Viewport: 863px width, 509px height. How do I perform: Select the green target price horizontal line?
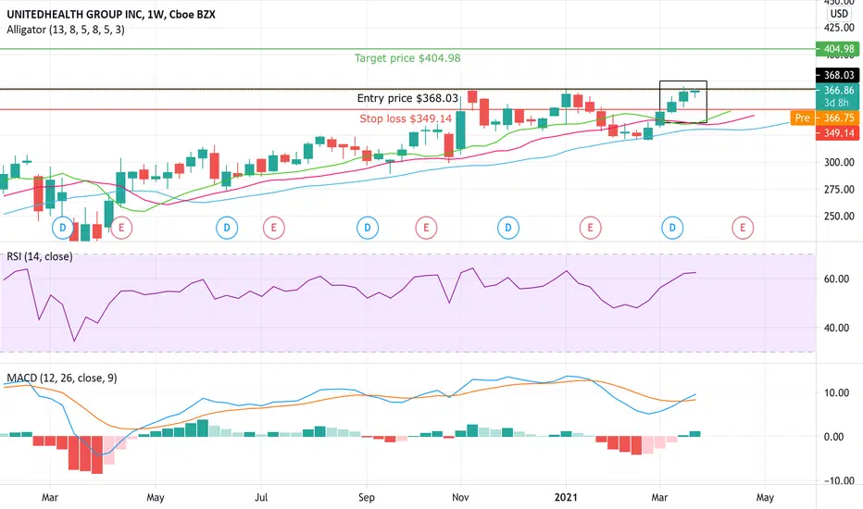point(407,49)
